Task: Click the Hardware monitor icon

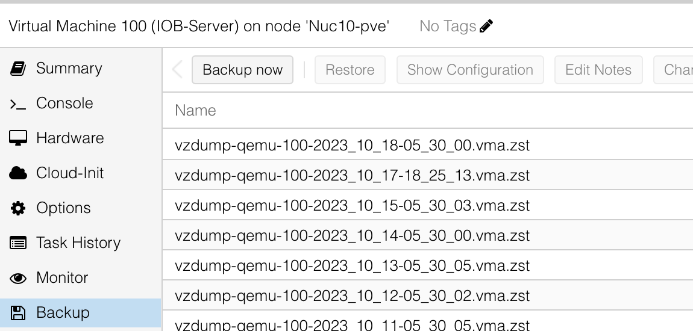Action: [17, 138]
